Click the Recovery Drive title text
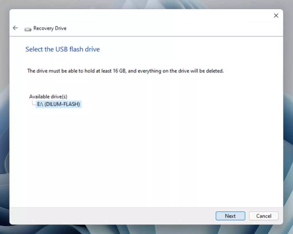The width and height of the screenshot is (293, 234). pyautogui.click(x=50, y=28)
